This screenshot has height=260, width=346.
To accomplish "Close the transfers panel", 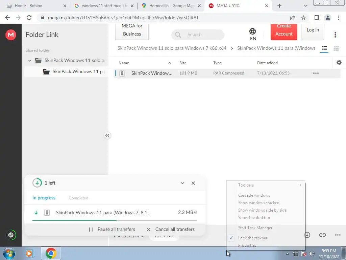I will pos(193,183).
